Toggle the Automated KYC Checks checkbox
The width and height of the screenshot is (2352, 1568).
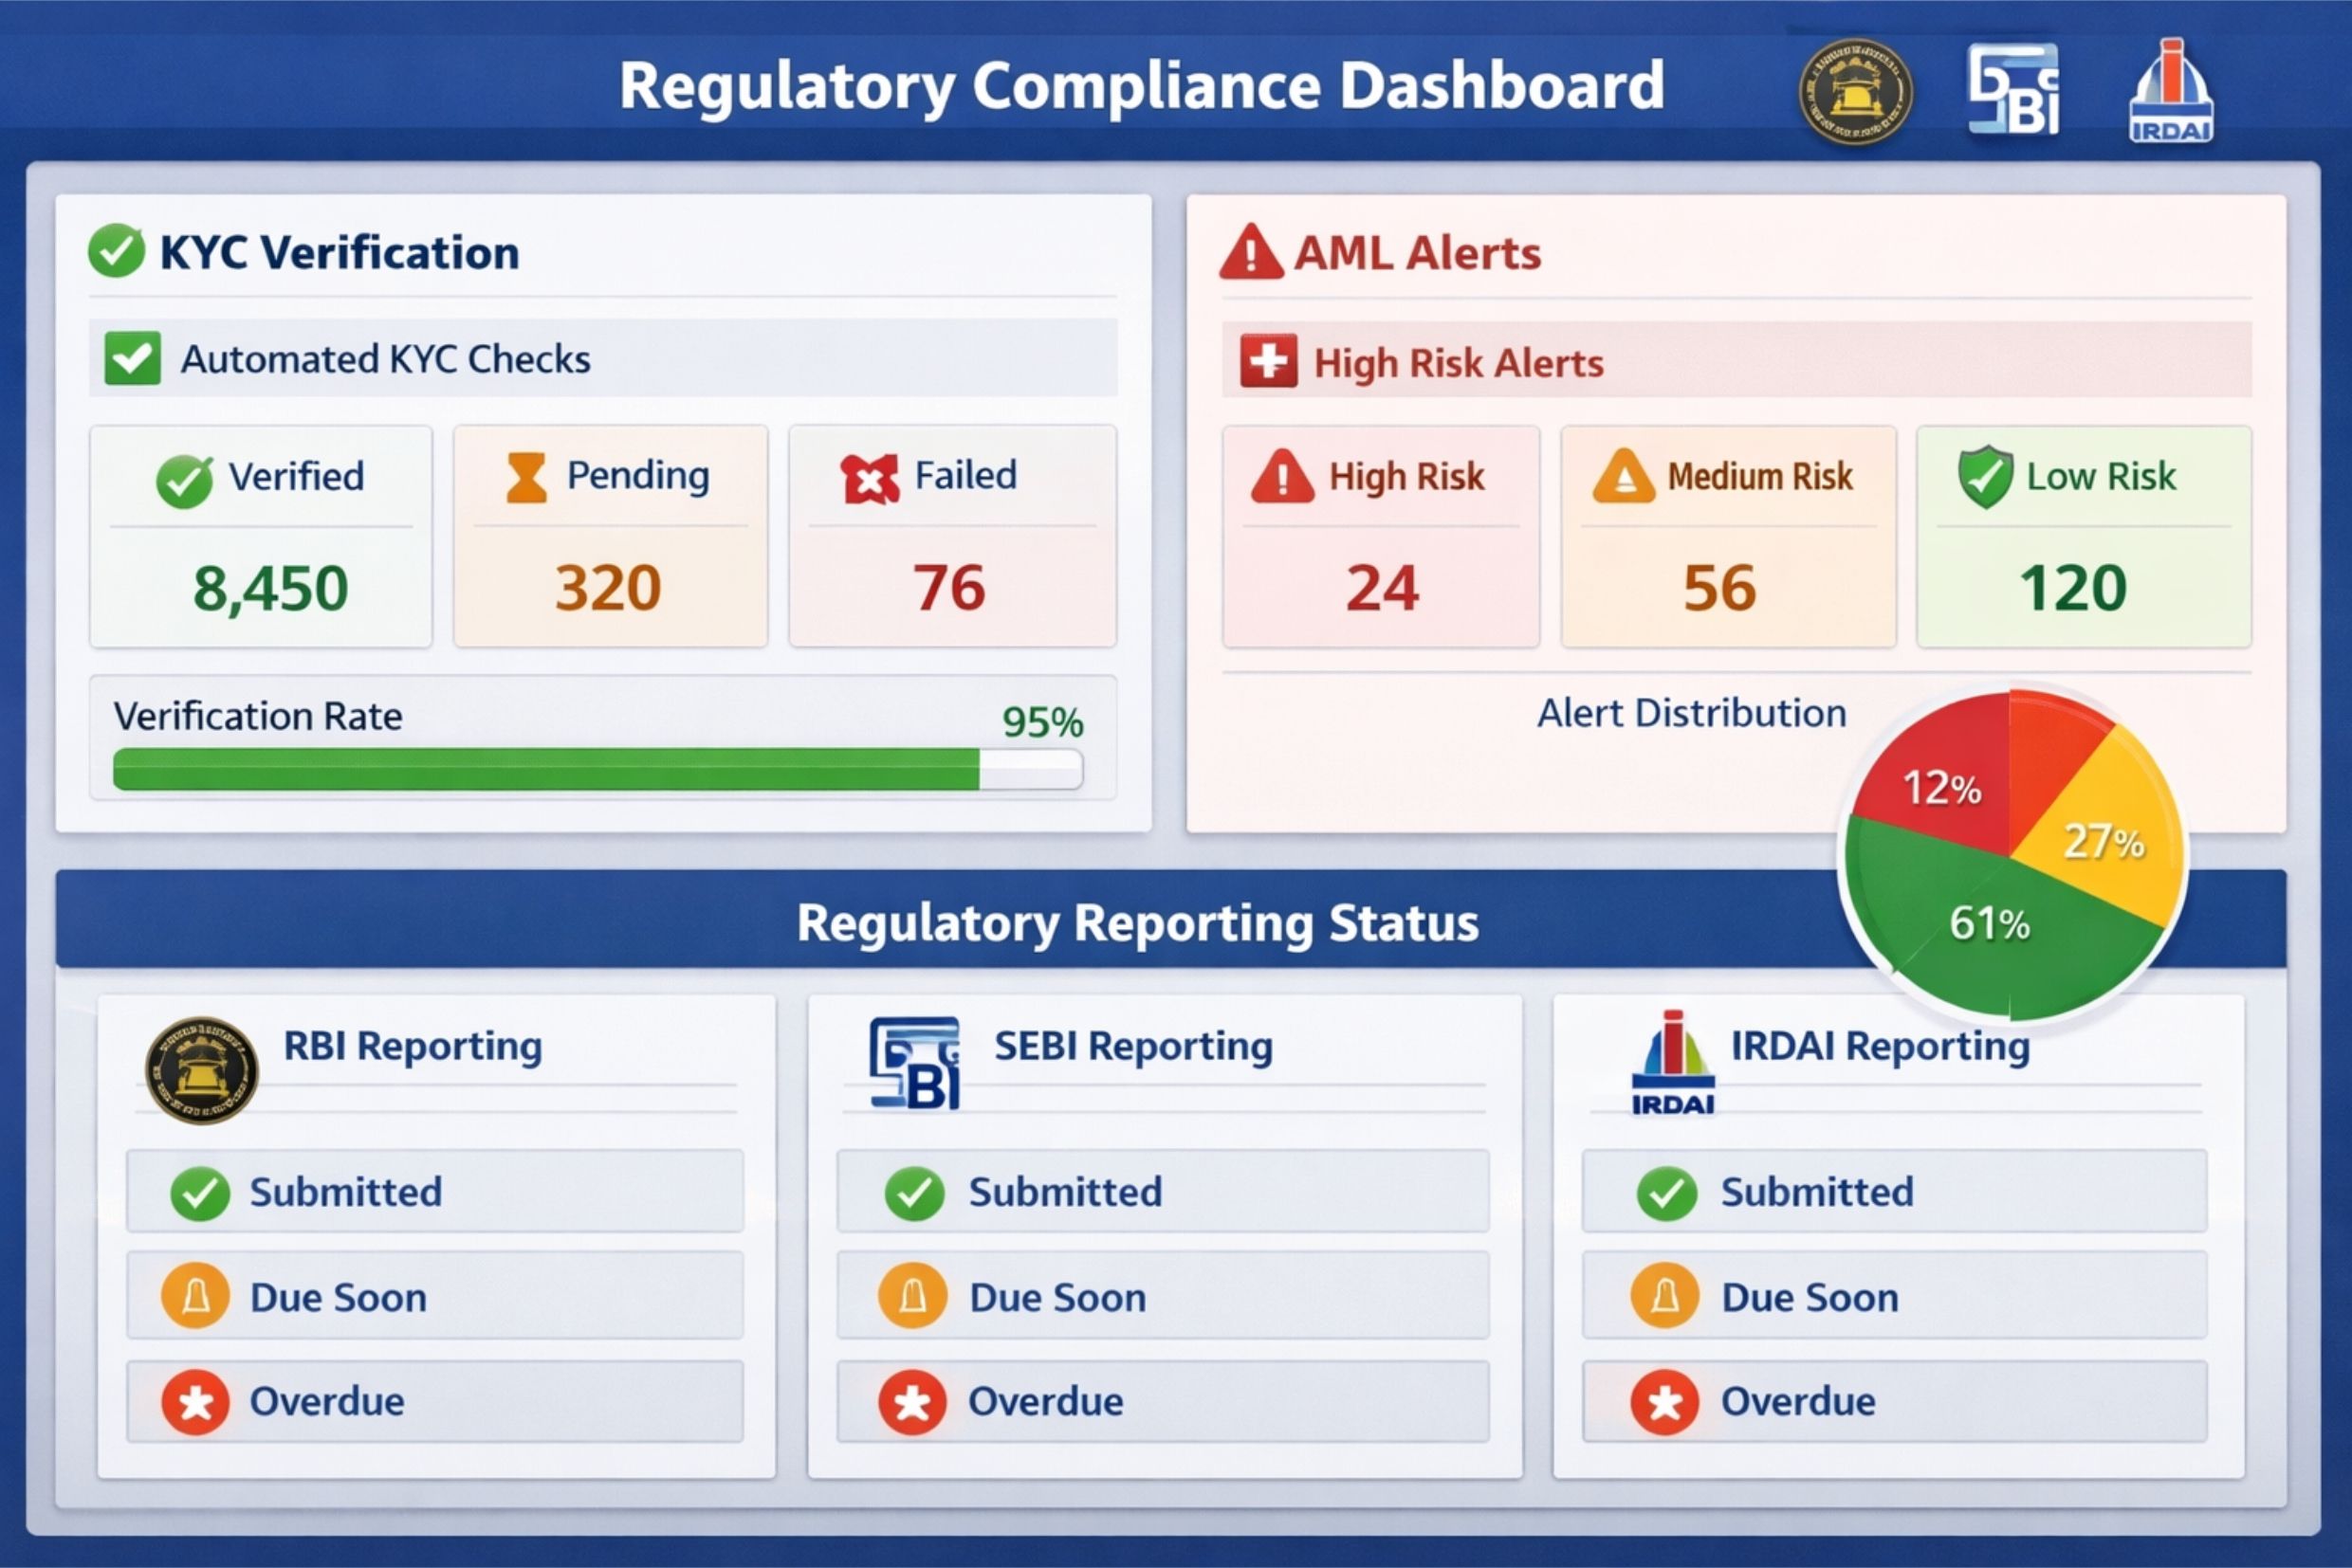[132, 358]
